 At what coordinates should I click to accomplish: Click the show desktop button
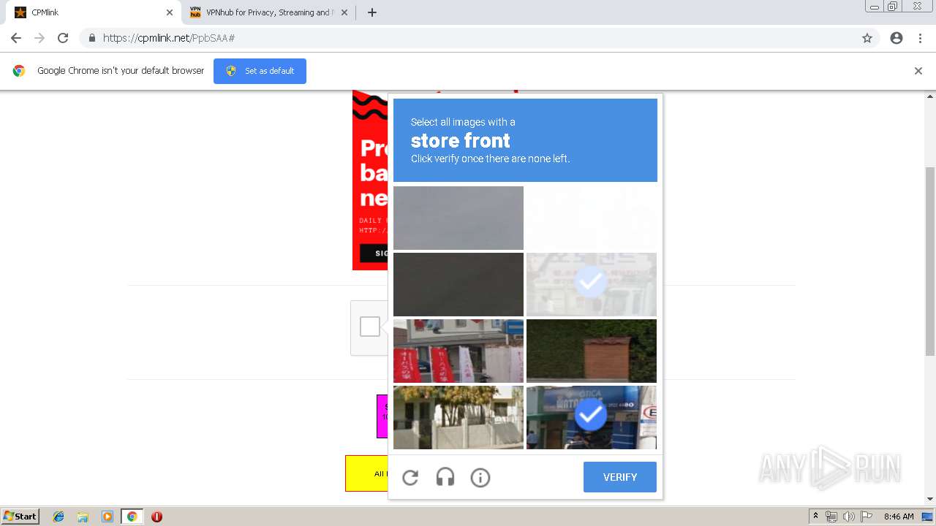point(926,517)
